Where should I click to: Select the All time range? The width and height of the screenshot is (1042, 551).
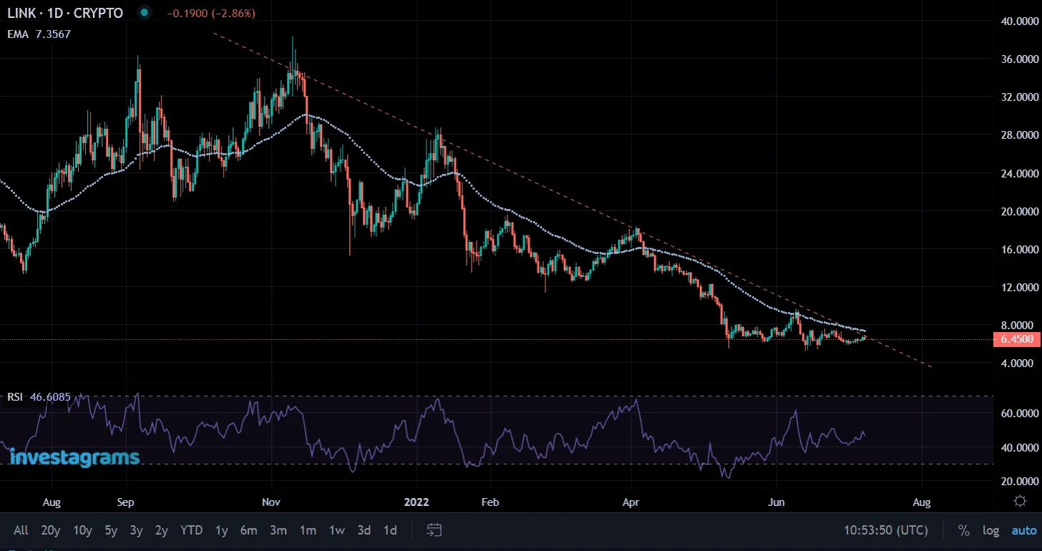point(21,530)
